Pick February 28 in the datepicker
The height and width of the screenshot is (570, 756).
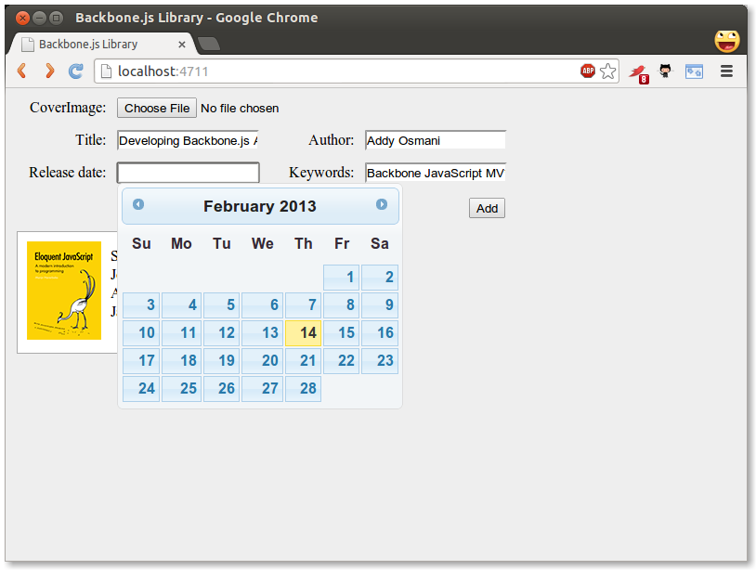click(x=303, y=389)
